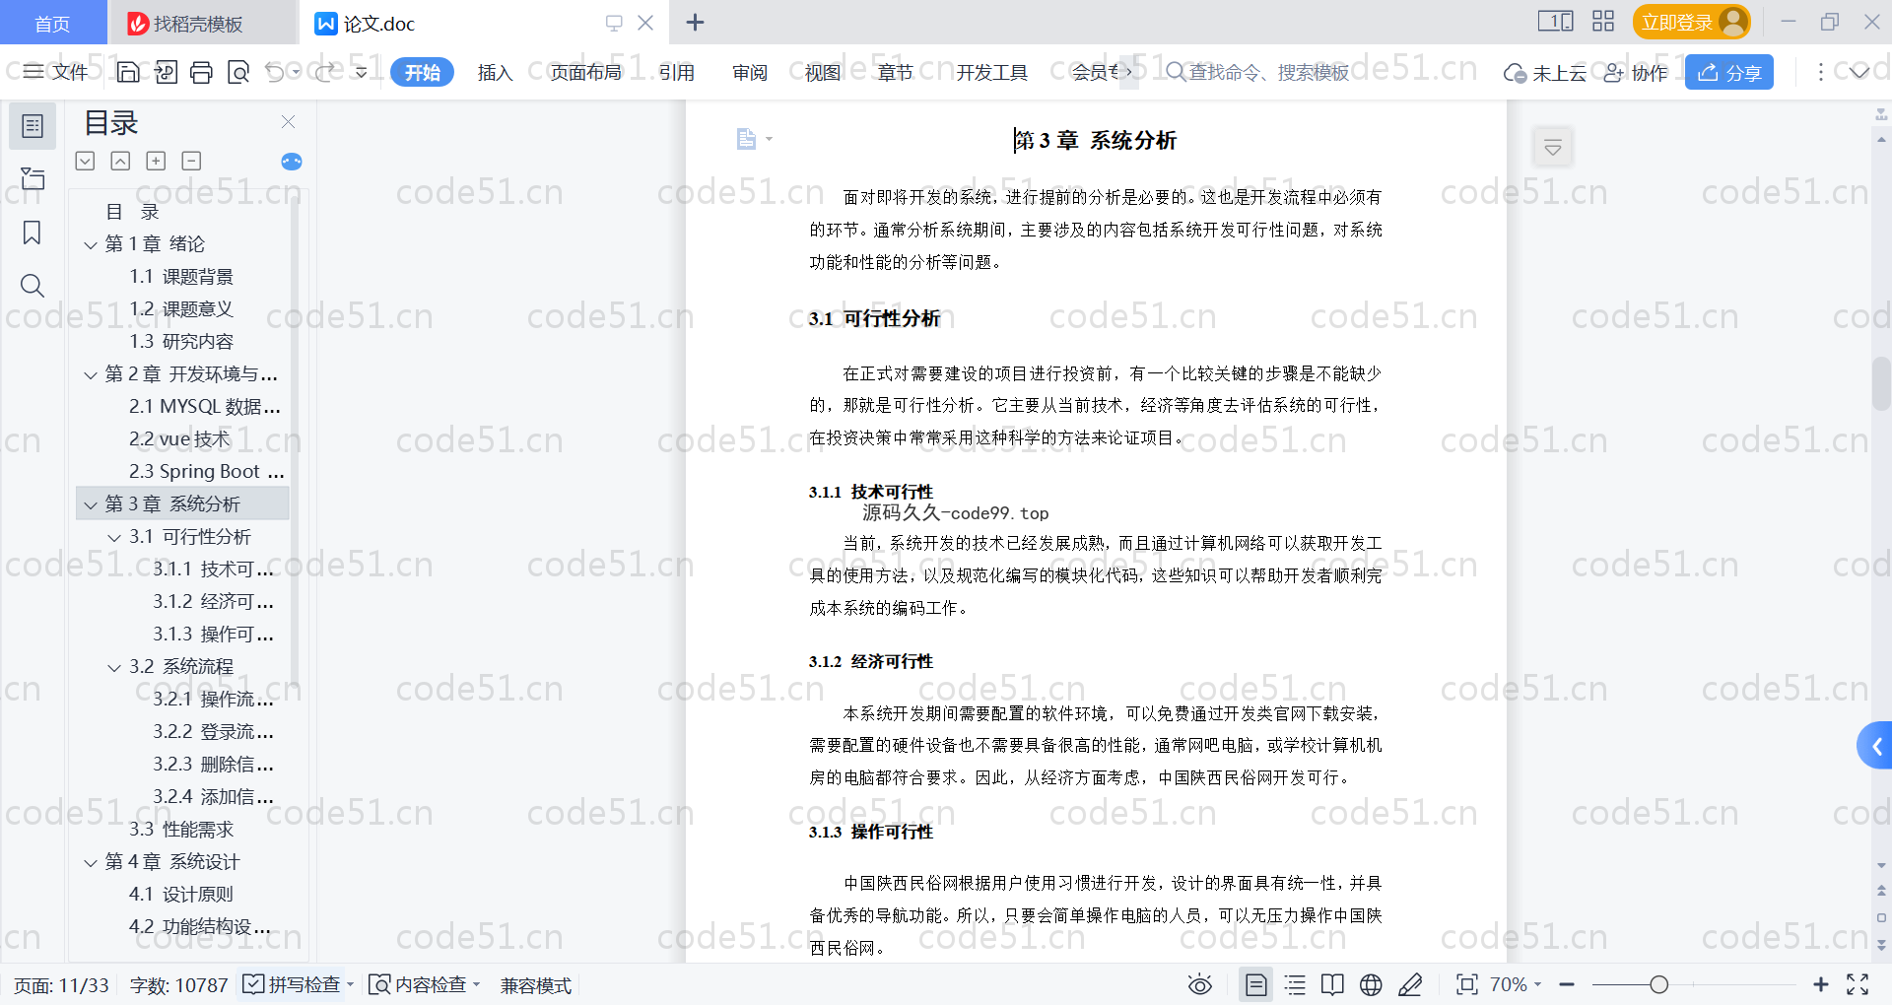Open the Bookmark panel in sidebar

coord(33,233)
